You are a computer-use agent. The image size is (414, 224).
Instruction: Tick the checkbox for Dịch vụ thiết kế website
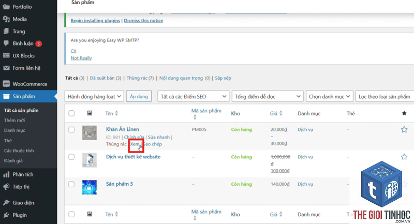click(x=71, y=157)
